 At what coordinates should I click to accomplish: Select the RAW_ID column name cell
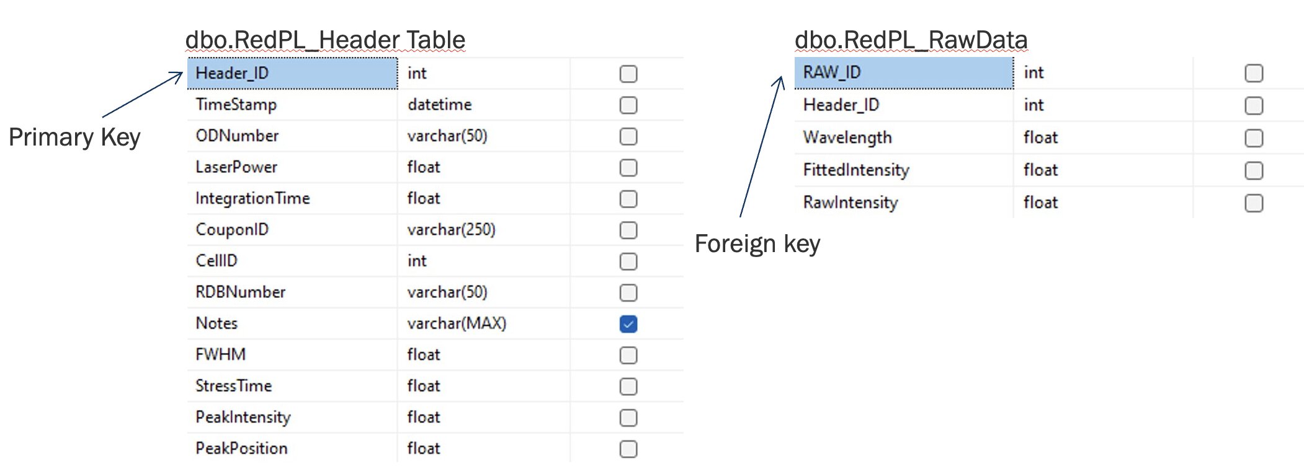903,72
